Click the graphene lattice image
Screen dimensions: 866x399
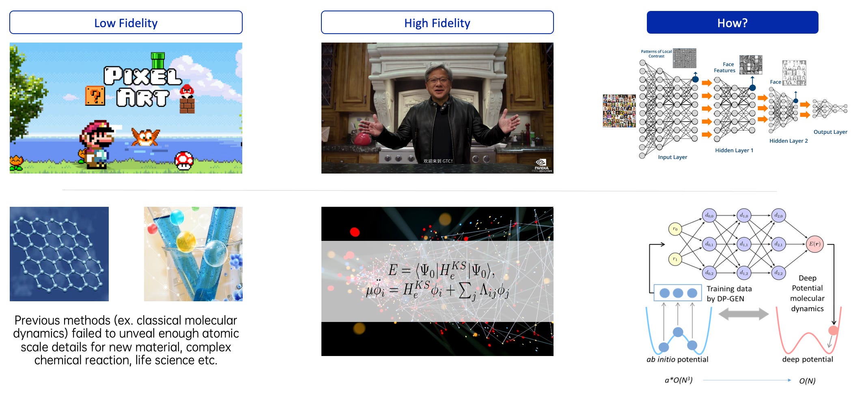(x=59, y=254)
